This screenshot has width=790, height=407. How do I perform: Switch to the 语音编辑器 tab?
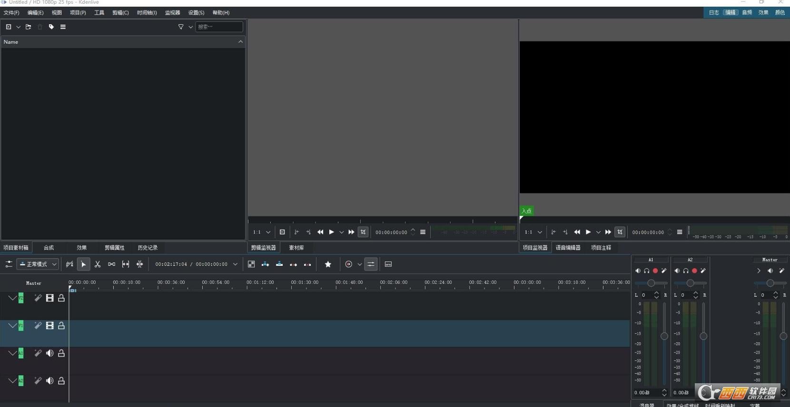568,248
